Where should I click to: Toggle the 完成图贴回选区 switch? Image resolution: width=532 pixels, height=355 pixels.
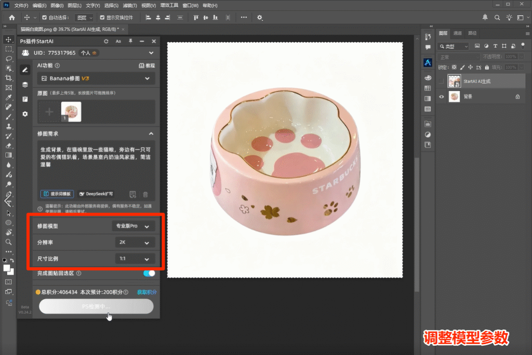[149, 273]
